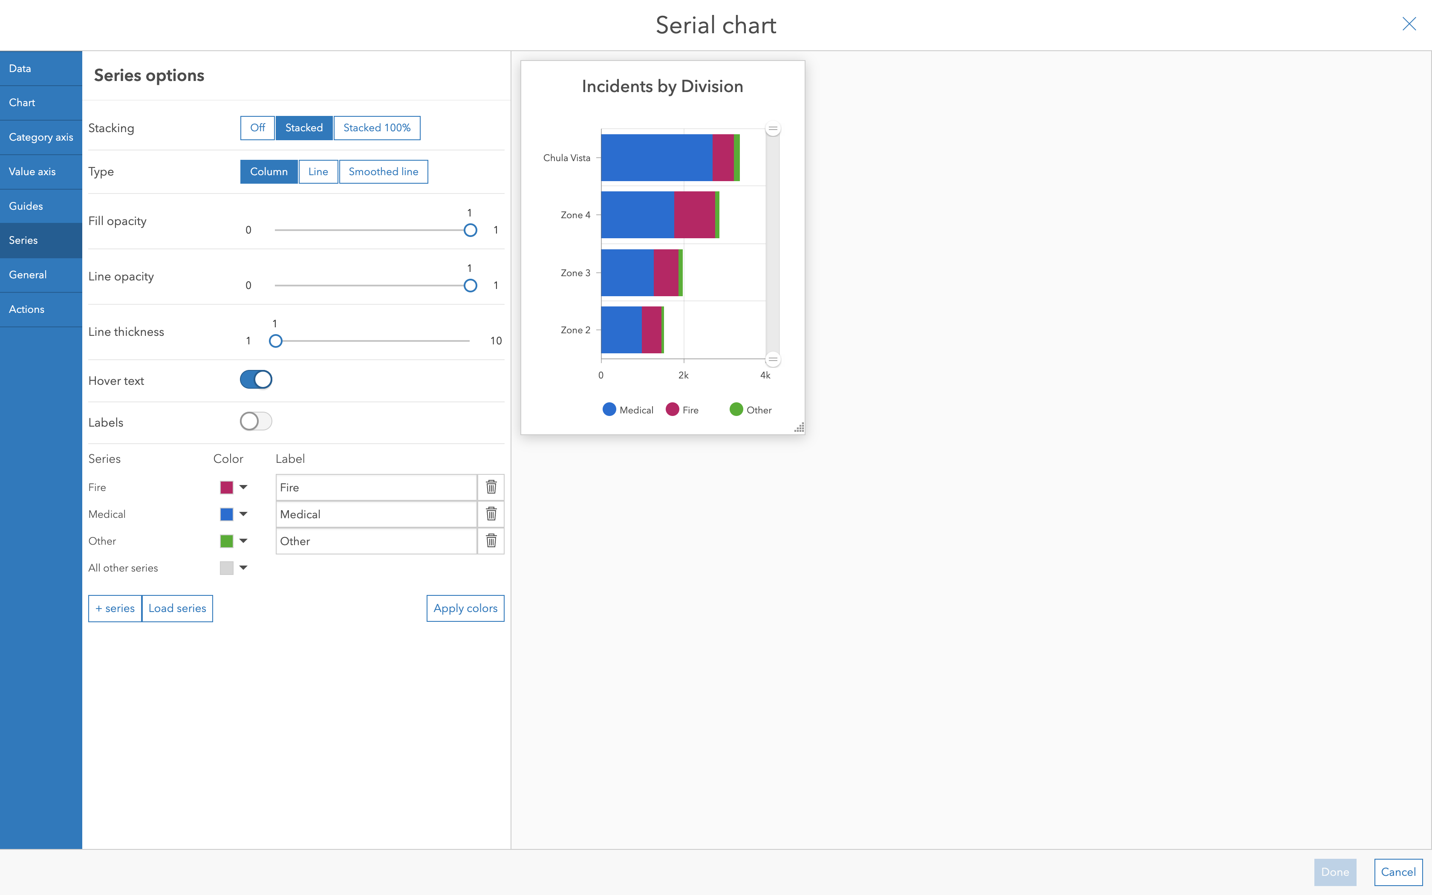This screenshot has width=1432, height=895.
Task: Select Stacked 100% stacking option
Action: point(376,128)
